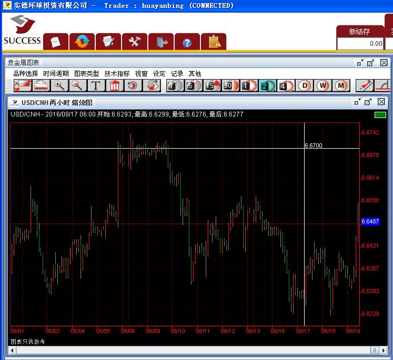Open the clipboard warning alert icon
The width and height of the screenshot is (393, 360).
(214, 42)
